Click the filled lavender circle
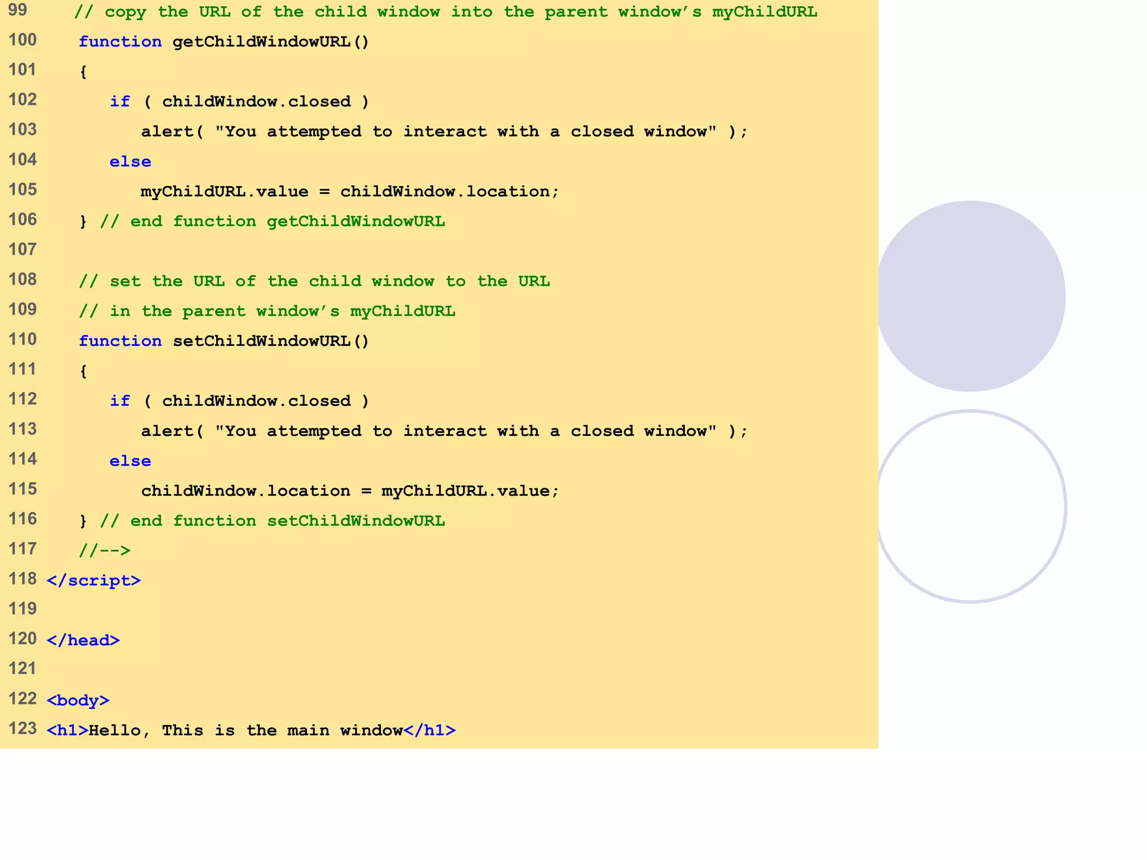1147x860 pixels. (x=971, y=296)
